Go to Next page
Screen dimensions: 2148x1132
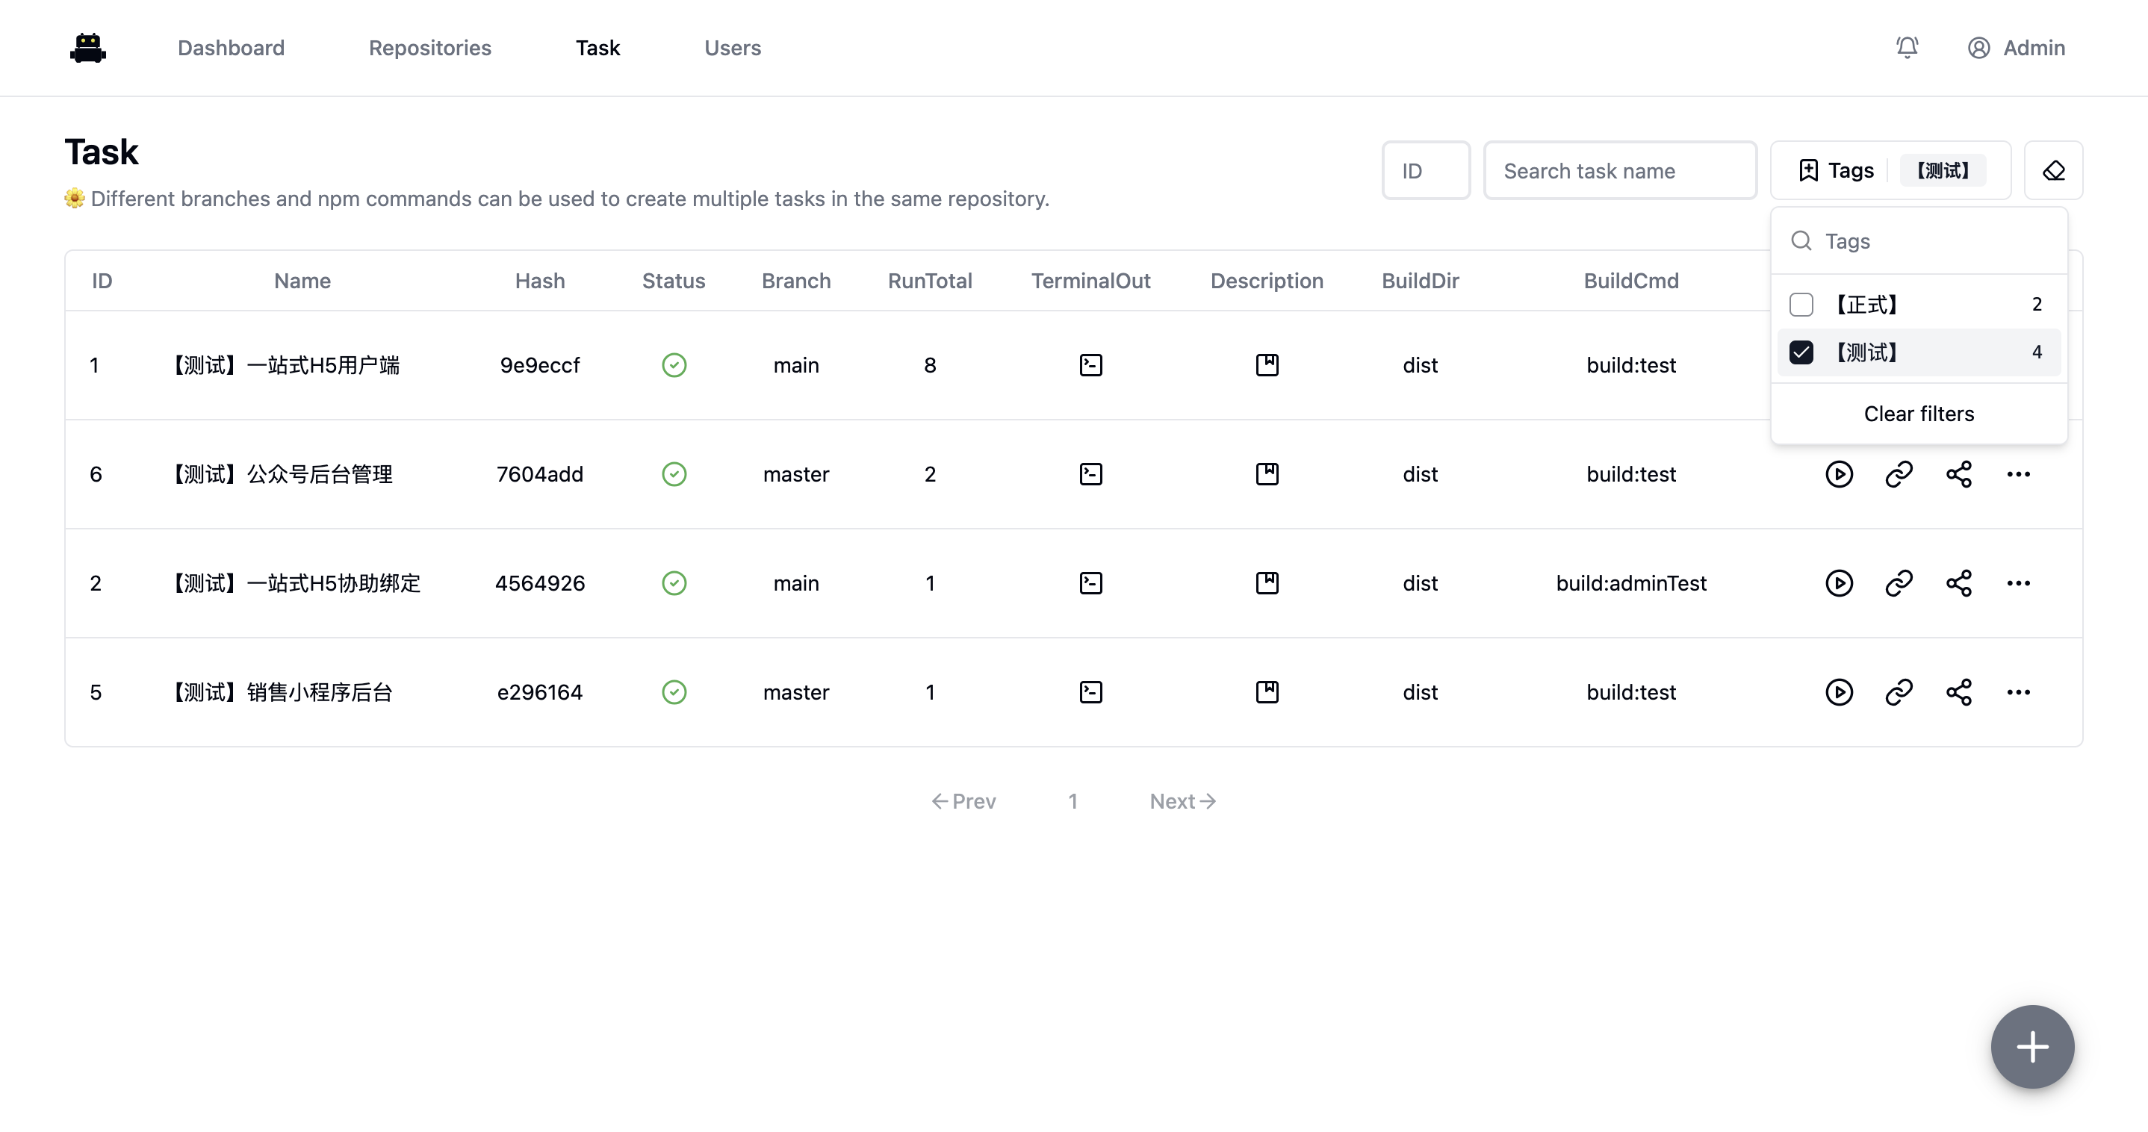click(x=1182, y=801)
